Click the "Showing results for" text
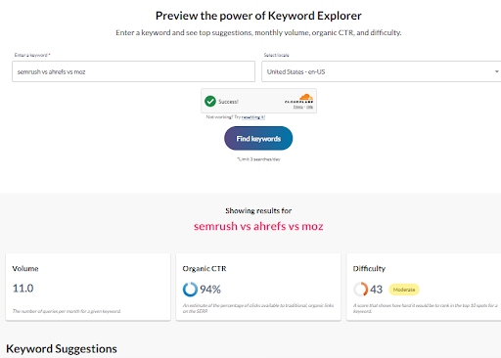The height and width of the screenshot is (358, 501). click(258, 210)
